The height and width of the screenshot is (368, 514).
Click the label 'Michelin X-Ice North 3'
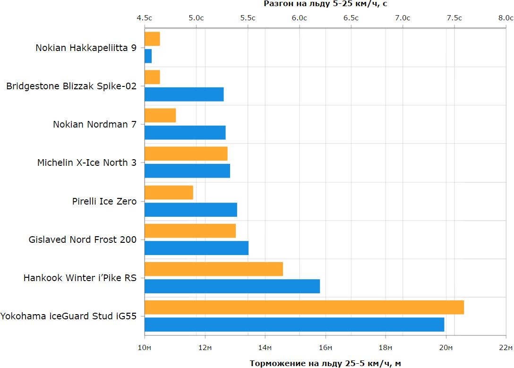coord(87,163)
